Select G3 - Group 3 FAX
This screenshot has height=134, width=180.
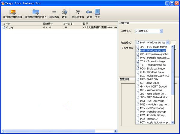tap(153, 83)
